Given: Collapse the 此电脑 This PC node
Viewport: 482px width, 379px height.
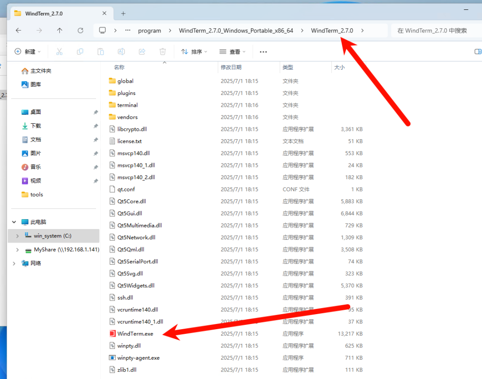Looking at the screenshot, I should 14,222.
